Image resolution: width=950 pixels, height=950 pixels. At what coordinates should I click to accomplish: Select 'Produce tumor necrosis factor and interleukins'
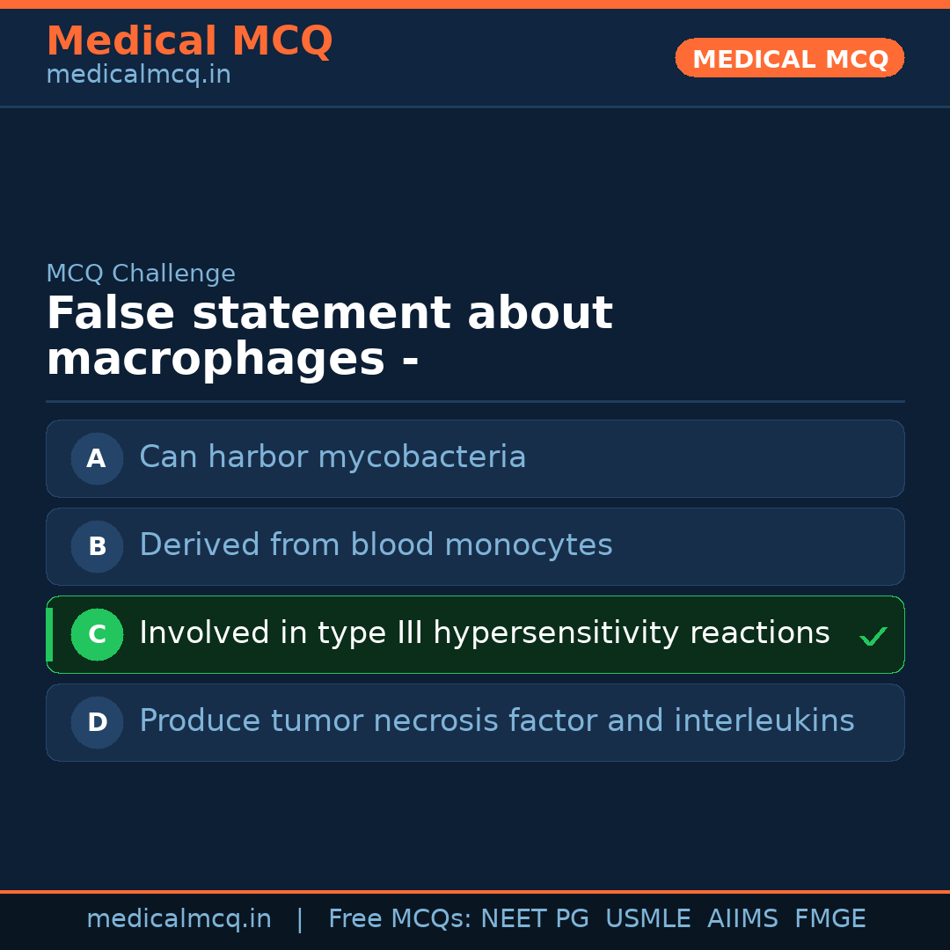point(496,721)
